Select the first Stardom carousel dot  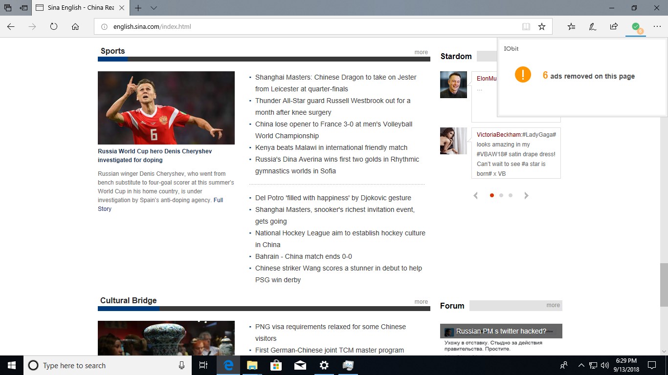(492, 195)
